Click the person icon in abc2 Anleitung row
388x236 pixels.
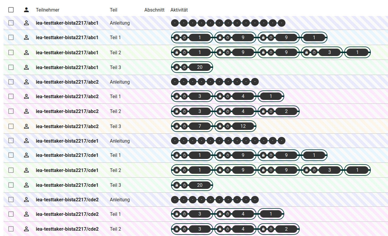coord(26,82)
